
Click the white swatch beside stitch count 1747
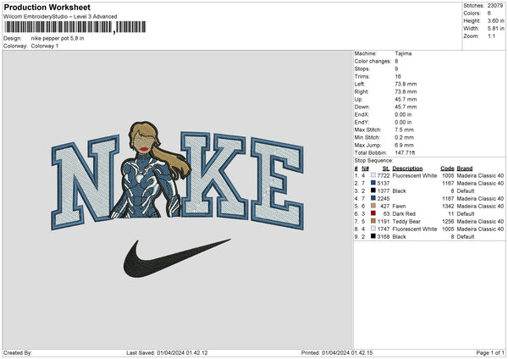[x=373, y=229]
